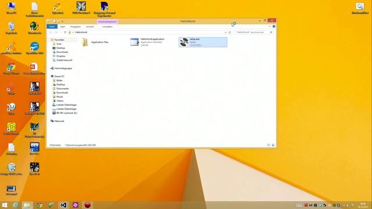Image resolution: width=372 pixels, height=209 pixels.
Task: Open the recent locations dropdown arrow
Action: click(x=60, y=33)
